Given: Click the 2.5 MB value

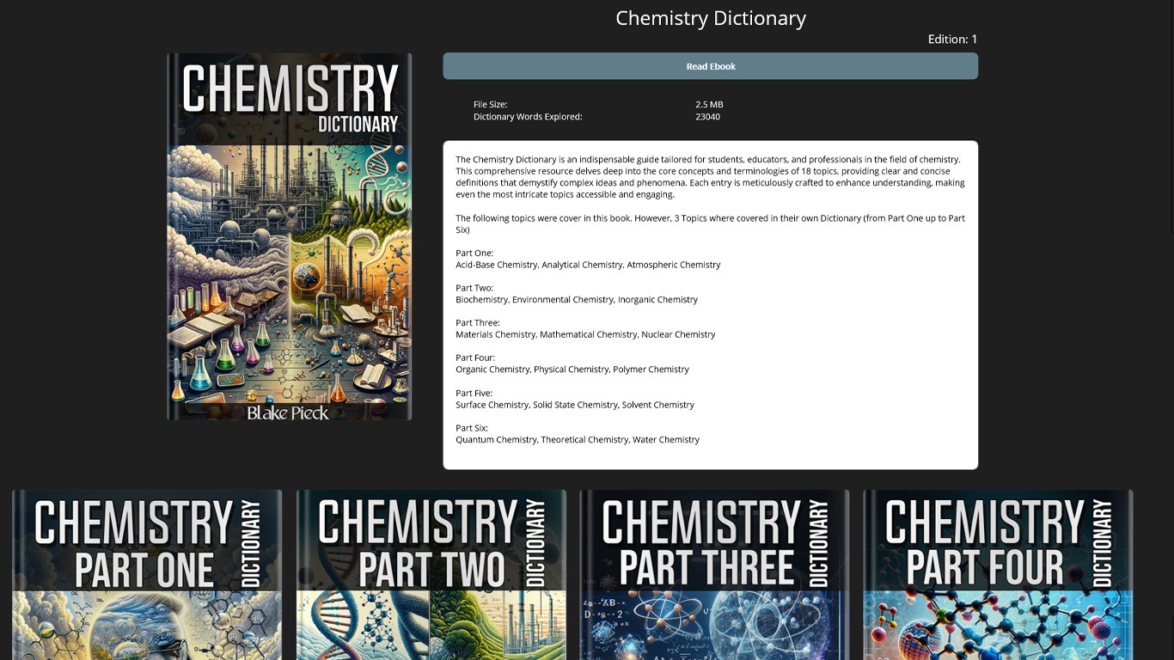Looking at the screenshot, I should 709,105.
